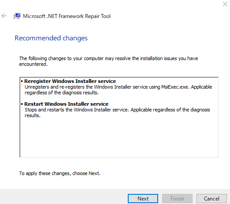Cancel the repair wizard
Image resolution: width=230 pixels, height=204 pixels.
click(211, 198)
